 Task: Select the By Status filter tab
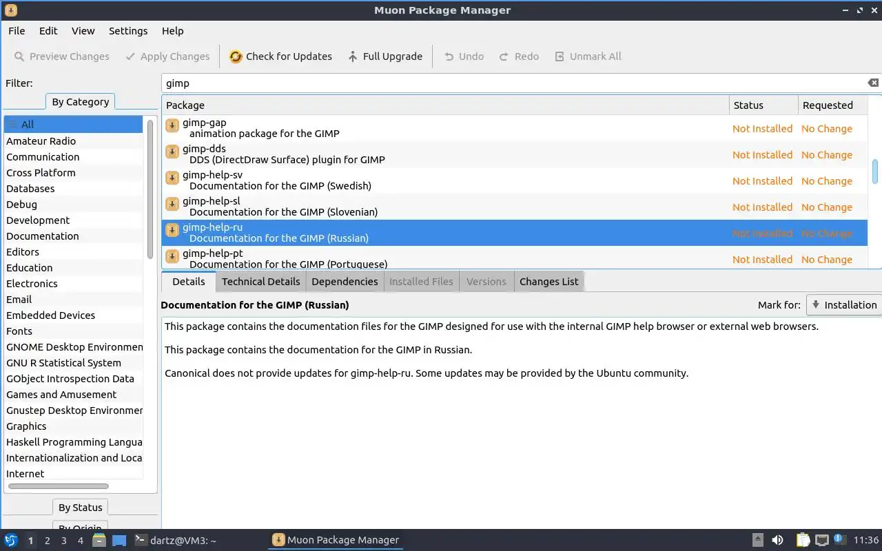click(x=80, y=507)
